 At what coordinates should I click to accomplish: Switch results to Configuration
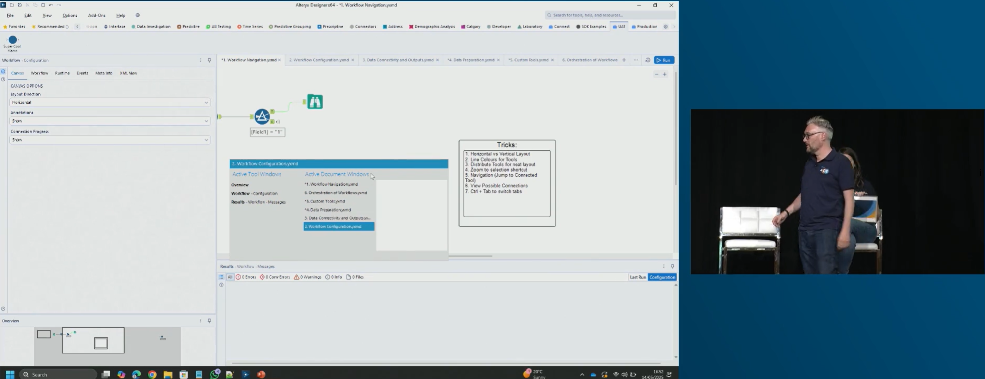tap(662, 277)
